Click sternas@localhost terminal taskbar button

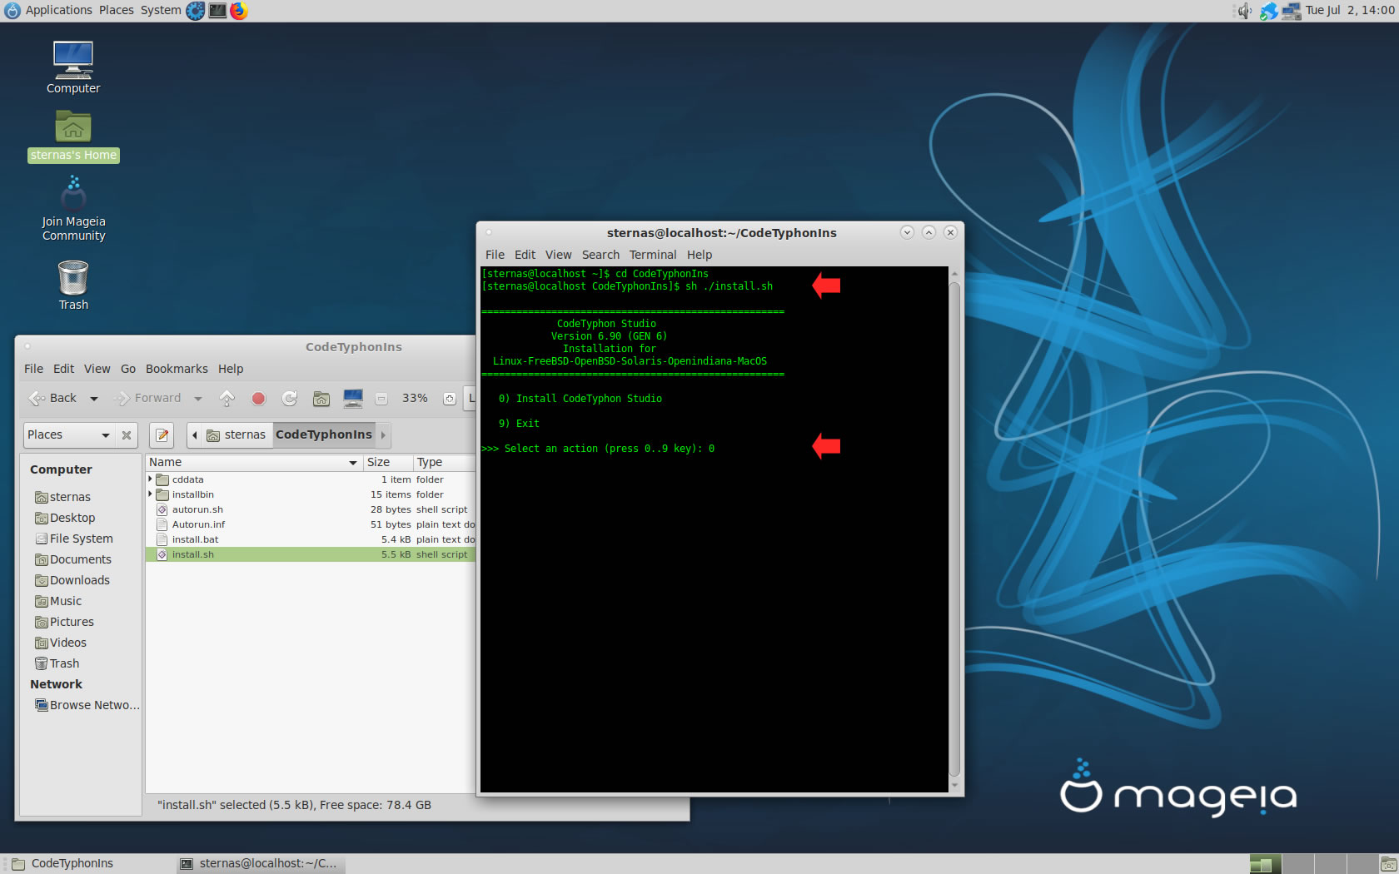click(x=261, y=864)
